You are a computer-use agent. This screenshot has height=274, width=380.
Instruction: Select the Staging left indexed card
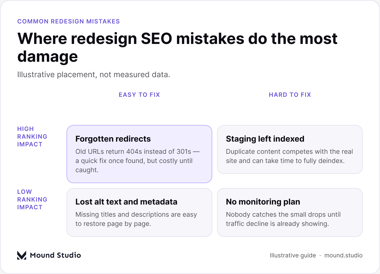tap(290, 149)
